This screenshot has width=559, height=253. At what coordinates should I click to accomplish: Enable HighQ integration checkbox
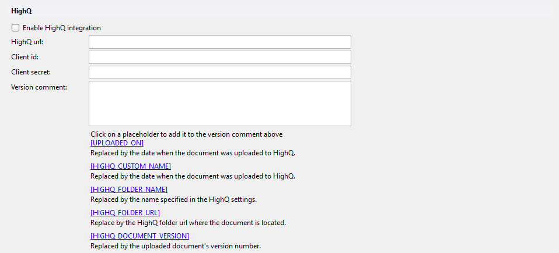[15, 28]
